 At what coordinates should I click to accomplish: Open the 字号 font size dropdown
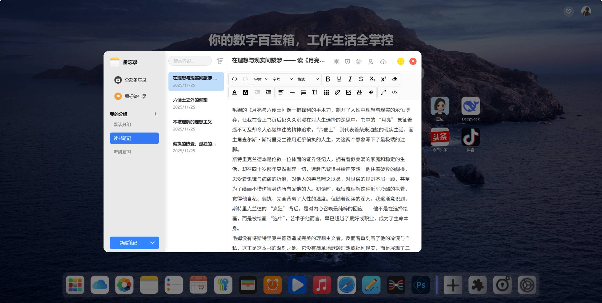(x=283, y=79)
